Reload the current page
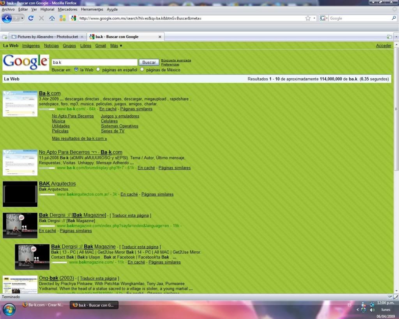 click(31, 18)
